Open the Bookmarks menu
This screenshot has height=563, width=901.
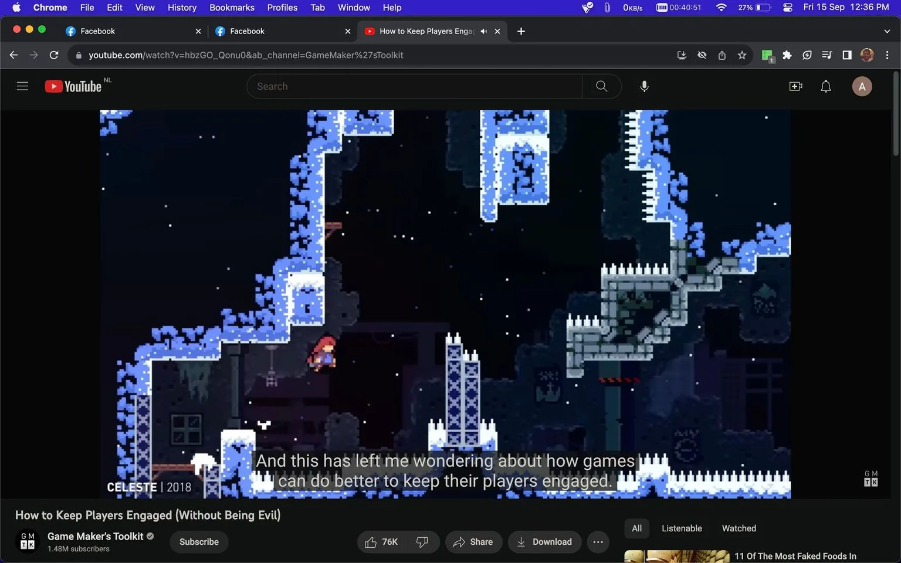231,8
